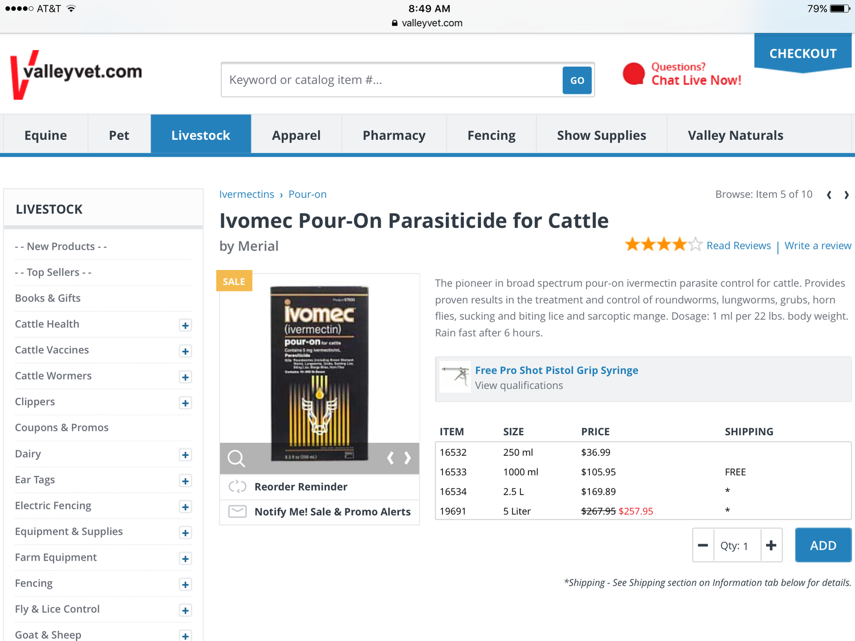Go to previous browse item arrow
The width and height of the screenshot is (855, 641).
point(829,195)
